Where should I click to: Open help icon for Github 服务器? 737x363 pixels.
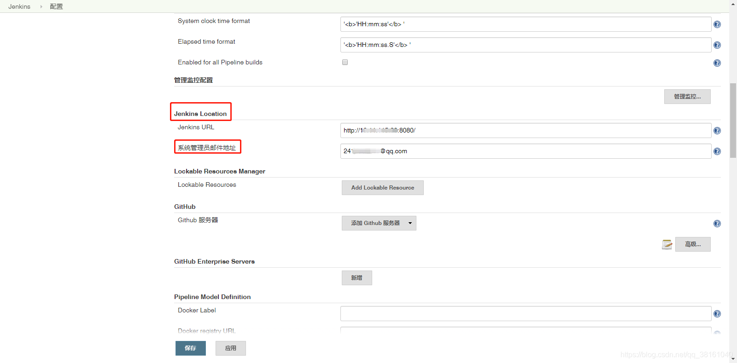(717, 224)
